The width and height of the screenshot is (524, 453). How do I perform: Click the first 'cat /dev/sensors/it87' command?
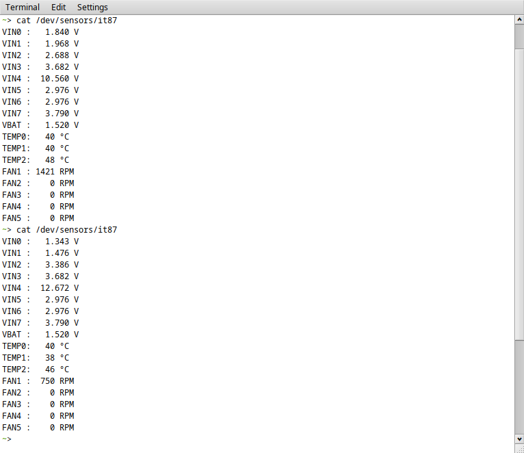click(66, 21)
